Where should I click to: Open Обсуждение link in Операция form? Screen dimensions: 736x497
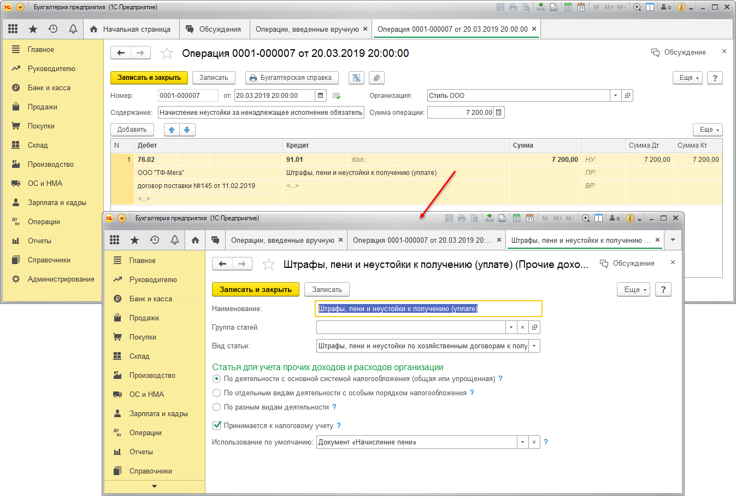point(679,52)
